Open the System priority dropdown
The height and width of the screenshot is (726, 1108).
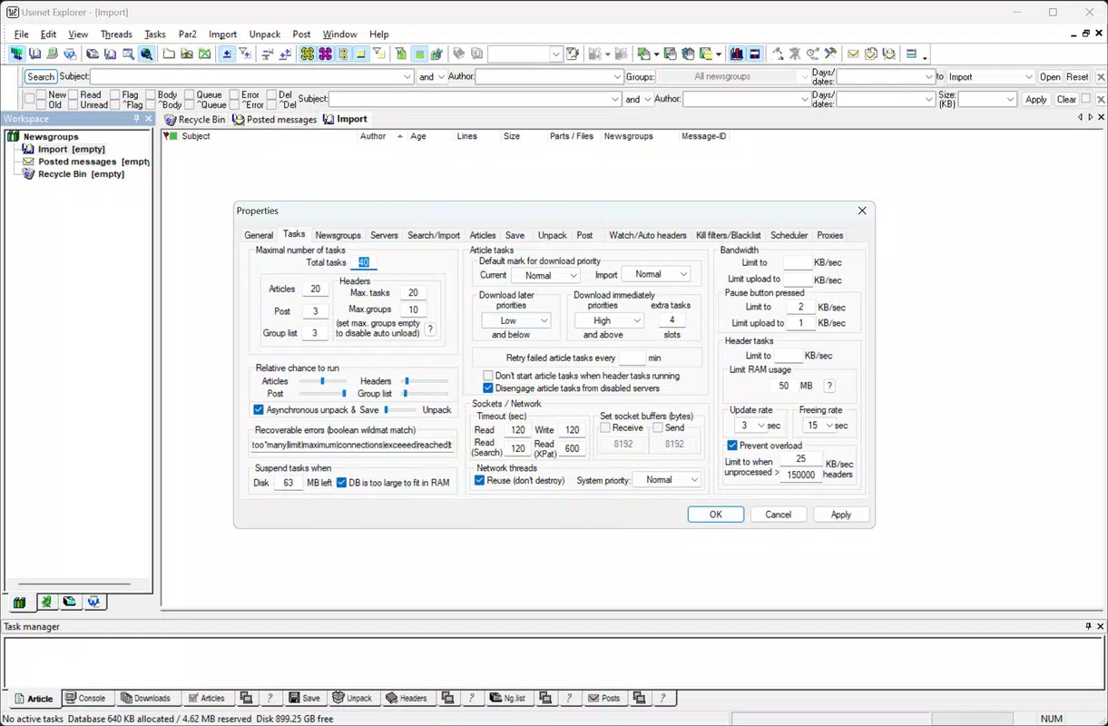(668, 480)
